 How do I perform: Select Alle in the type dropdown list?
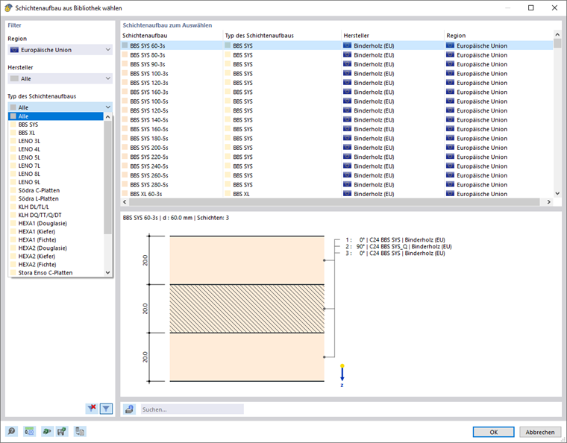coord(56,116)
